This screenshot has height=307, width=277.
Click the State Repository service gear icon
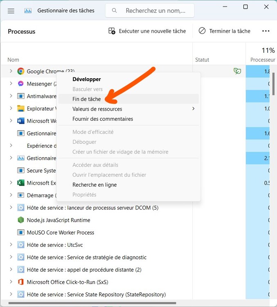point(21,294)
